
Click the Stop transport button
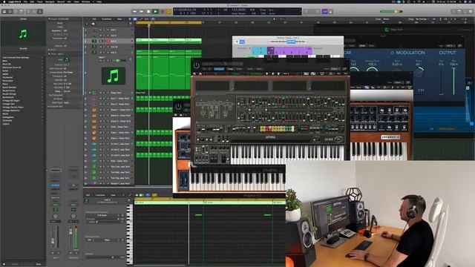coord(148,12)
